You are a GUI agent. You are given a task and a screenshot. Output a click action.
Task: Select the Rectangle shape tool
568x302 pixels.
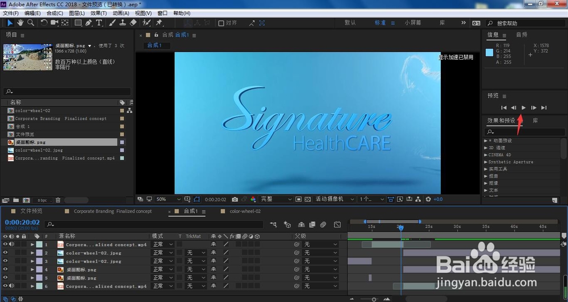tap(78, 23)
